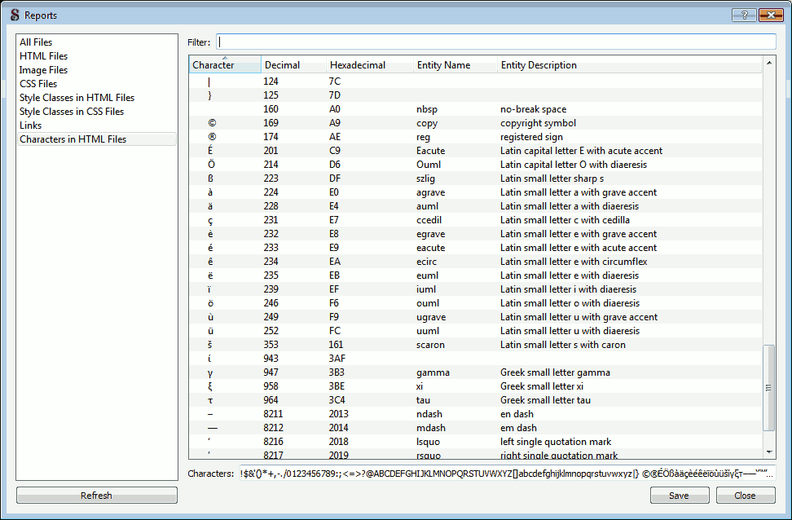
Task: Click the 'eacute' lowercase entity name
Action: pos(430,248)
